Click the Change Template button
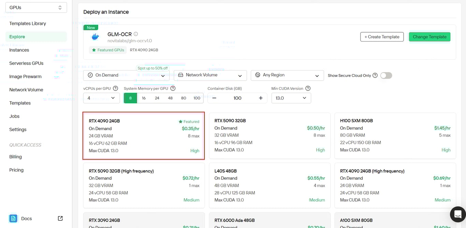The image size is (466, 228). point(429,37)
